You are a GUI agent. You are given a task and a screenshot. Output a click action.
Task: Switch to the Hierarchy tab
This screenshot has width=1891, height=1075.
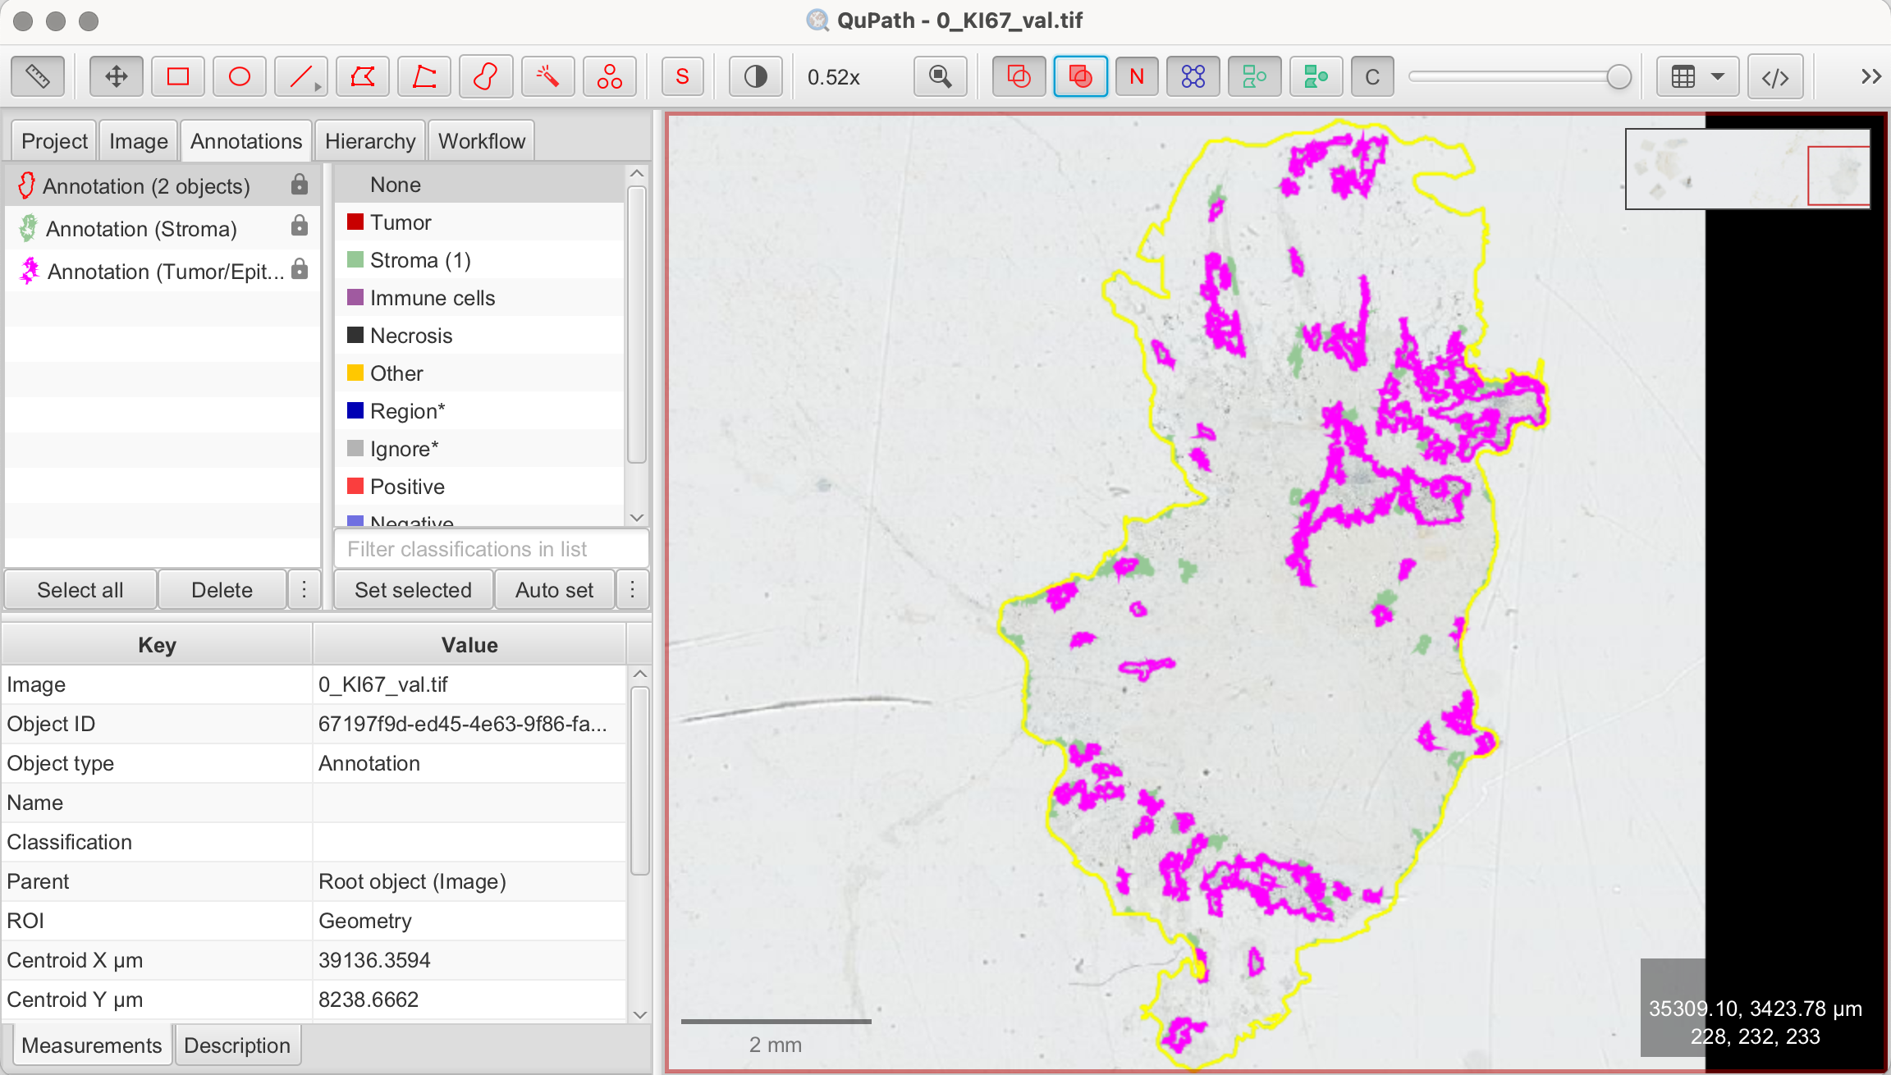coord(369,141)
